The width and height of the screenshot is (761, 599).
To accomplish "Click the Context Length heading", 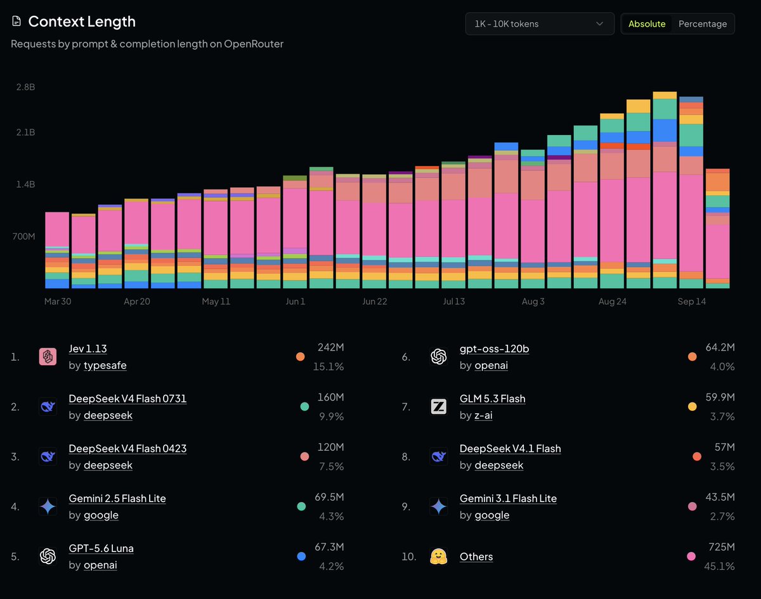I will [82, 22].
